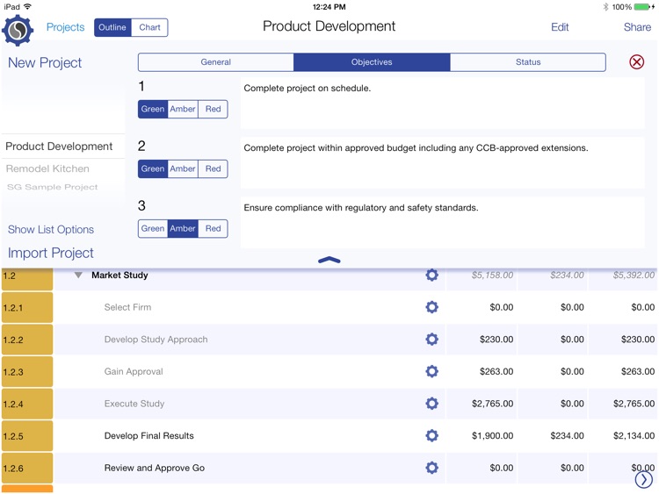
Task: Tap the $1,900.00 cost value
Action: point(492,436)
